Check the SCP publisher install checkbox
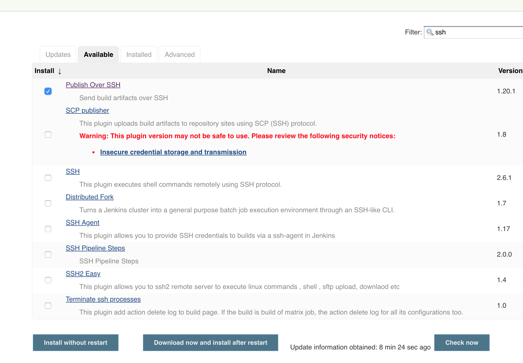The image size is (523, 363). point(48,135)
